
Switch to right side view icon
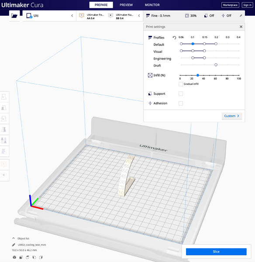click(x=41, y=257)
